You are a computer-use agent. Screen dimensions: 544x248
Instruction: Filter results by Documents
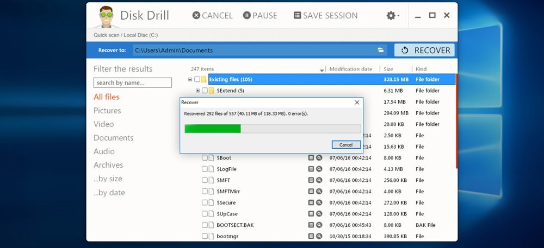[x=114, y=138]
